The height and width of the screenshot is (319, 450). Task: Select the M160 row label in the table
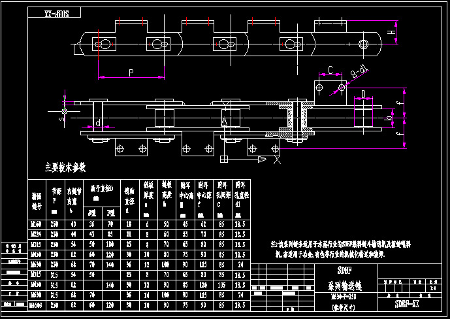[x=37, y=224]
